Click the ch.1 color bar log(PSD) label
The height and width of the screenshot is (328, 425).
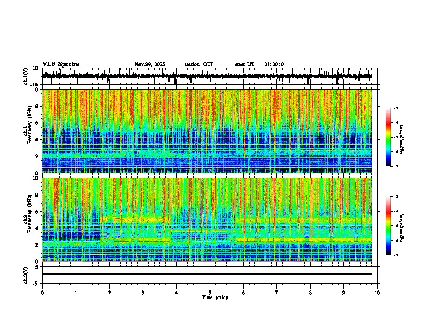pos(401,140)
